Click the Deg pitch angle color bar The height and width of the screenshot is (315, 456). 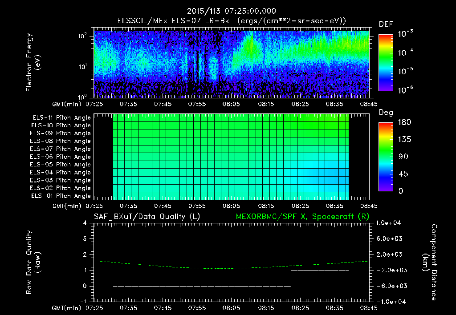pyautogui.click(x=386, y=157)
